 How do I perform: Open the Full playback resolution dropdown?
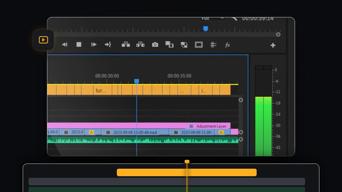coord(212,19)
